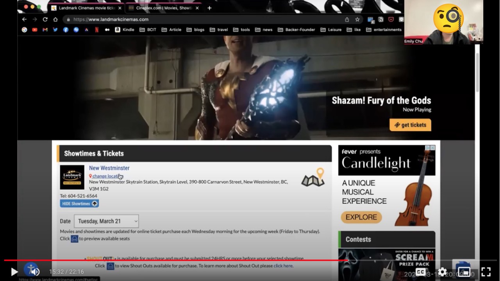500x281 pixels.
Task: Toggle HIDE Showtimes button
Action: click(x=79, y=204)
